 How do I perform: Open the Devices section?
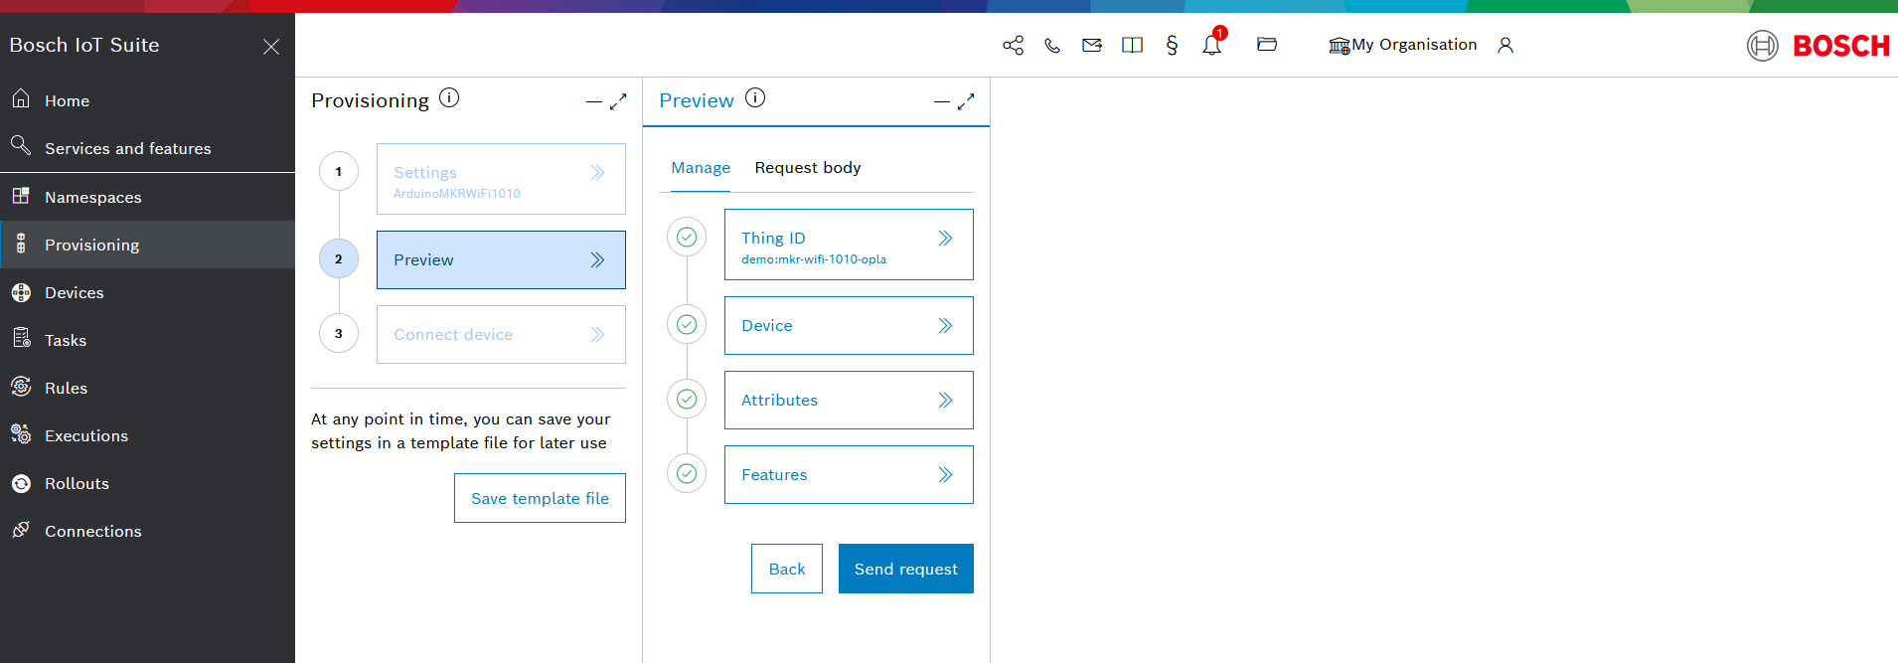[x=147, y=292]
